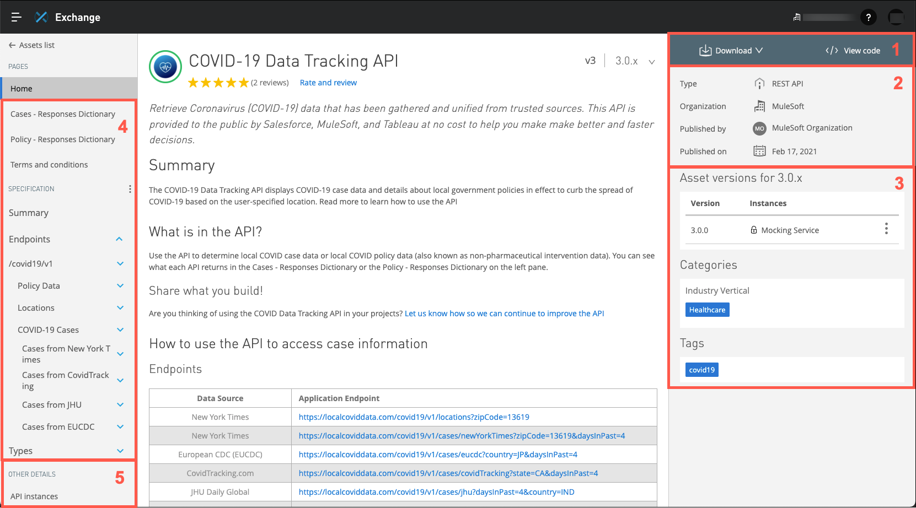
Task: Click MuleSoft Organization publisher name
Action: pyautogui.click(x=812, y=128)
